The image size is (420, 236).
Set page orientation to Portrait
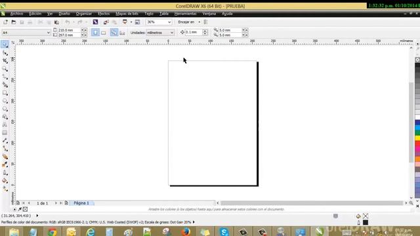point(95,32)
